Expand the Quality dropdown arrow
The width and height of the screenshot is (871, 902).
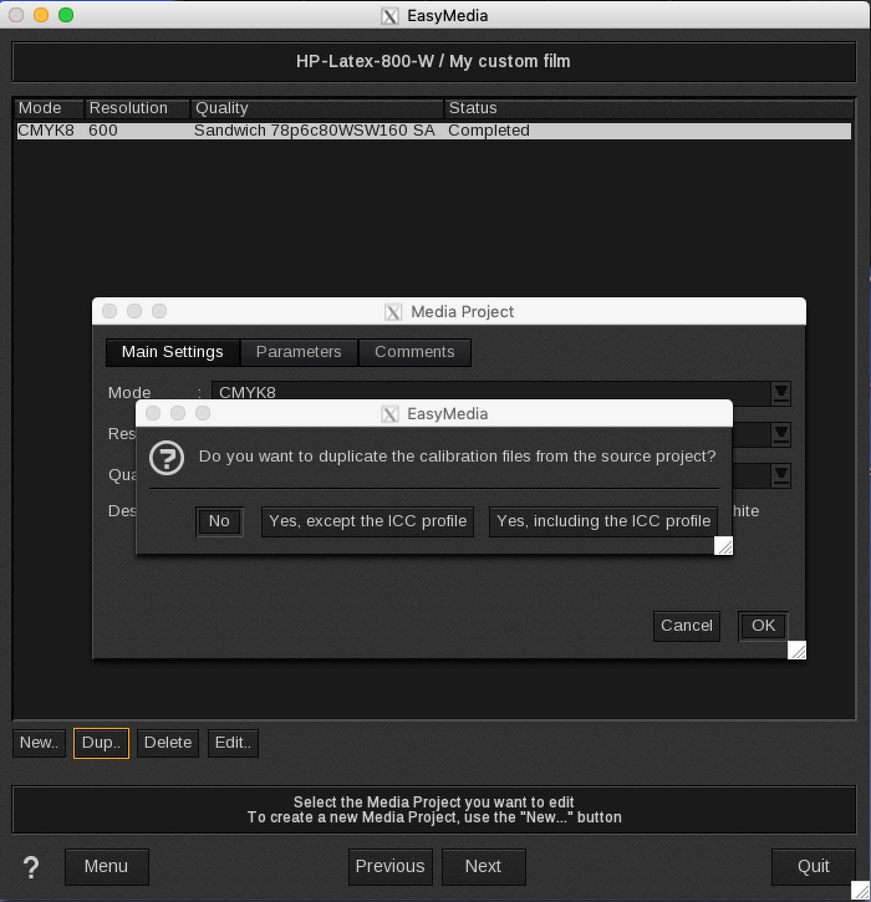[781, 475]
